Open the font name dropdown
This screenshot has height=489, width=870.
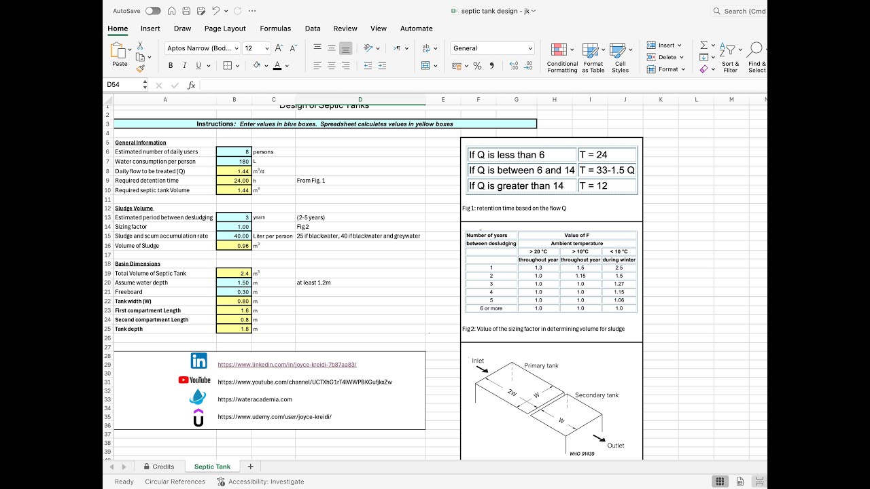click(x=237, y=48)
